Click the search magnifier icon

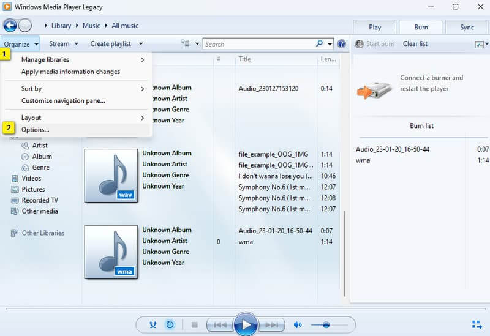319,43
